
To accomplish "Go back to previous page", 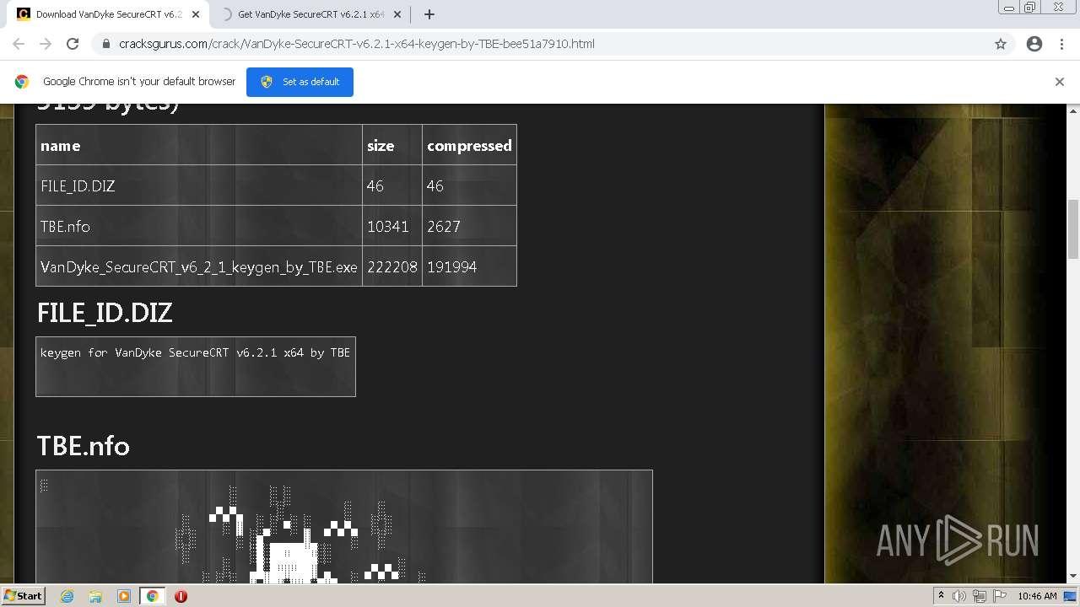I will [x=19, y=44].
